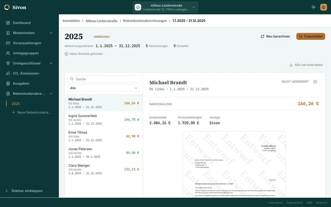Open Altbau Lindenstraße breadcrumb link
Viewport: 331px width, 207px height.
pyautogui.click(x=101, y=21)
